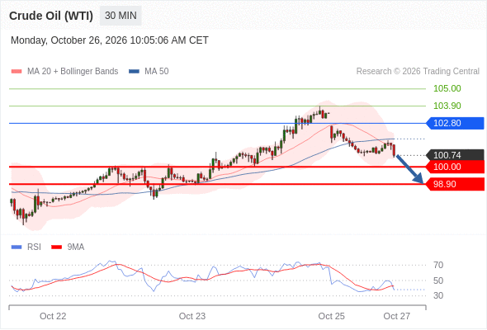487x330 pixels.
Task: Click the Crude Oil (WTI) title
Action: coord(51,16)
